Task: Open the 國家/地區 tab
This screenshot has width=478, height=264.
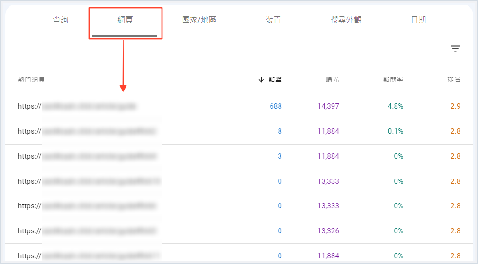Action: (199, 20)
